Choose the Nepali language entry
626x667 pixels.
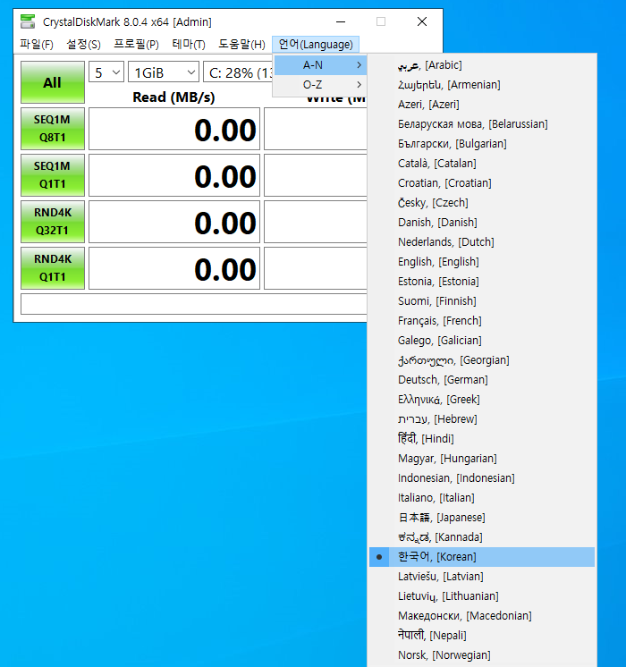click(482, 635)
